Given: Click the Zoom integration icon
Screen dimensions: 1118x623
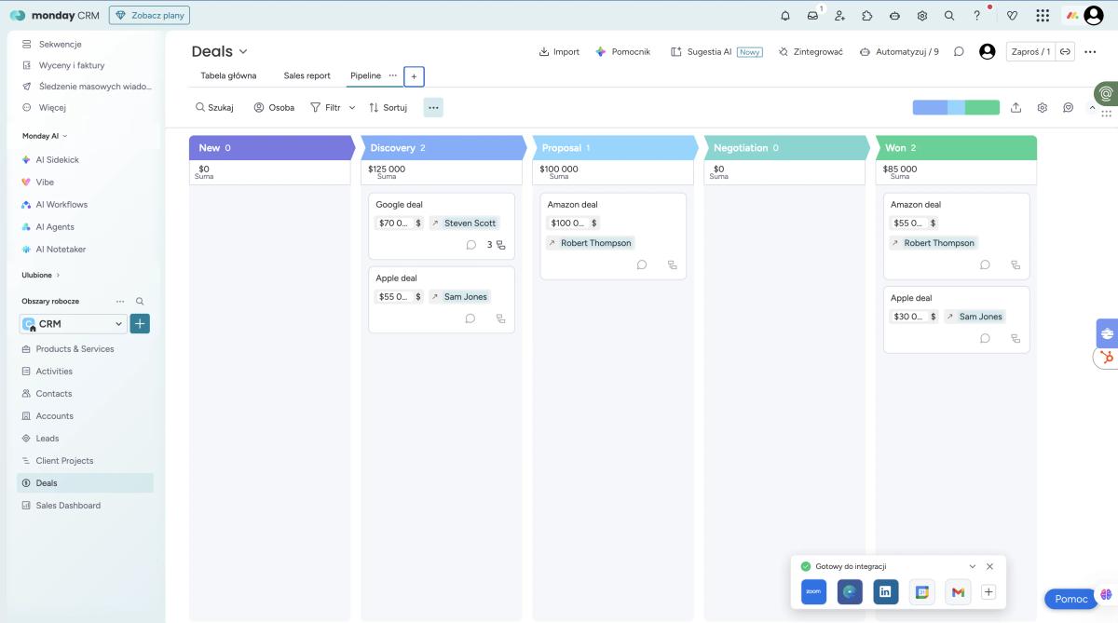Looking at the screenshot, I should (x=813, y=591).
